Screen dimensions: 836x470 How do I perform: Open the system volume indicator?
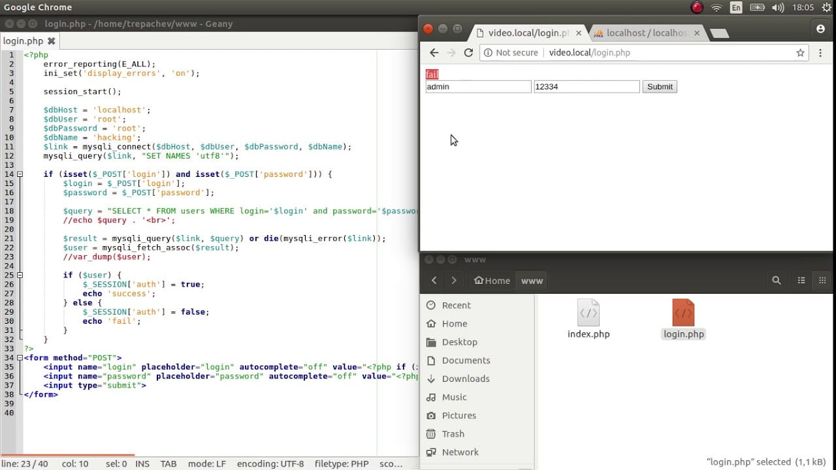pos(778,7)
